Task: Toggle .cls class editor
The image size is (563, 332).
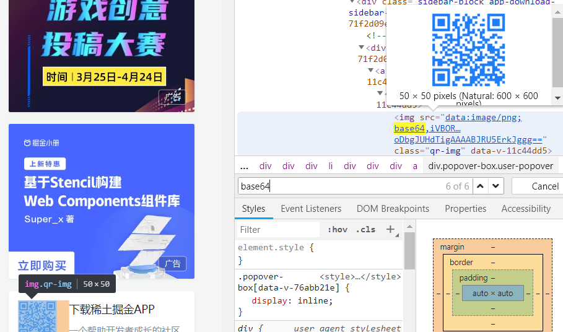Action: [x=365, y=229]
